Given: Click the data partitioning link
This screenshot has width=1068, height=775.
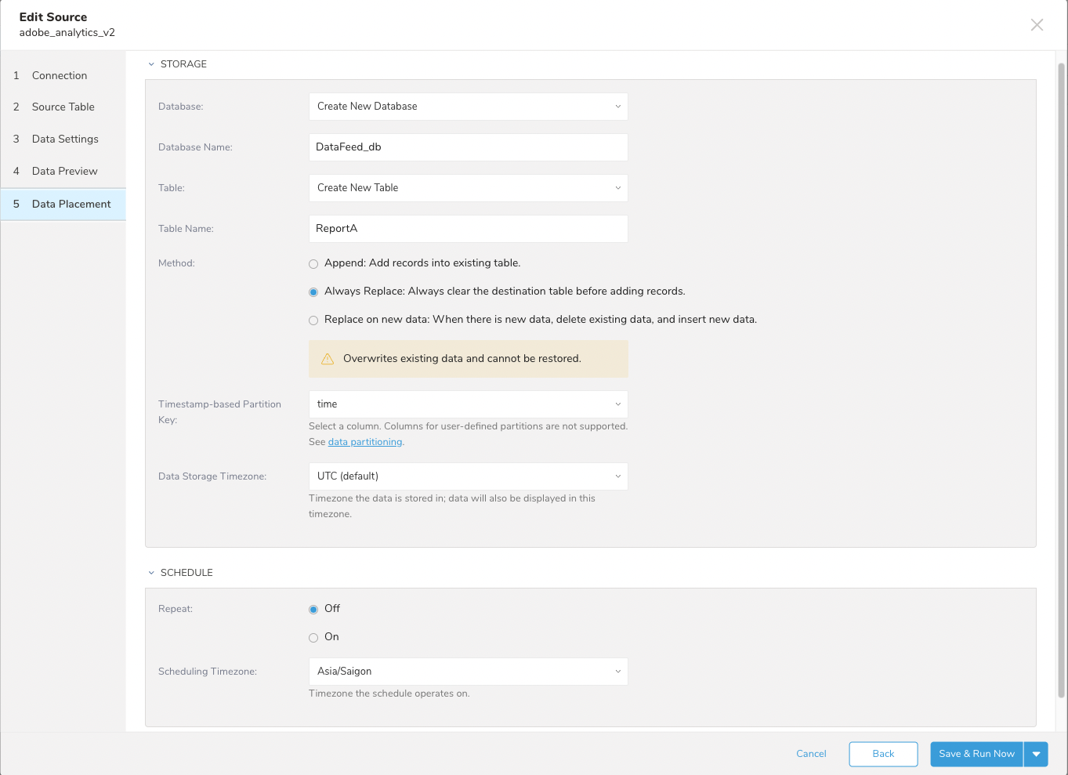Looking at the screenshot, I should pos(364,442).
